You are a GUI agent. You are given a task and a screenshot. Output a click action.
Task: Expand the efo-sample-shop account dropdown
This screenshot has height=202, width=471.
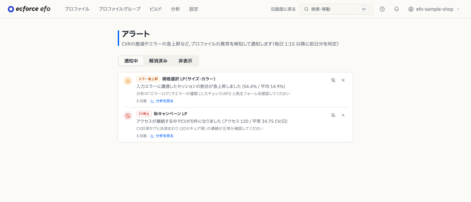434,9
